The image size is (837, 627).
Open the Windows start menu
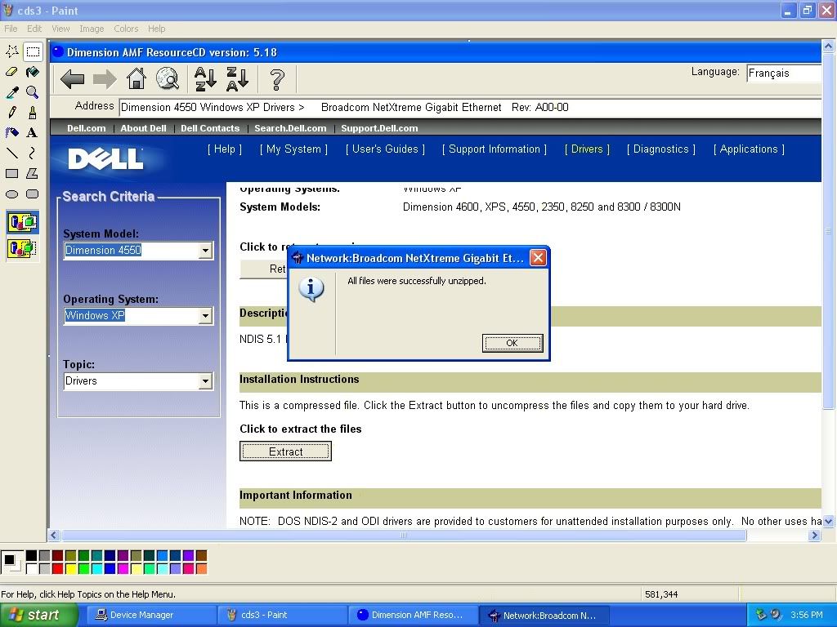pos(39,615)
